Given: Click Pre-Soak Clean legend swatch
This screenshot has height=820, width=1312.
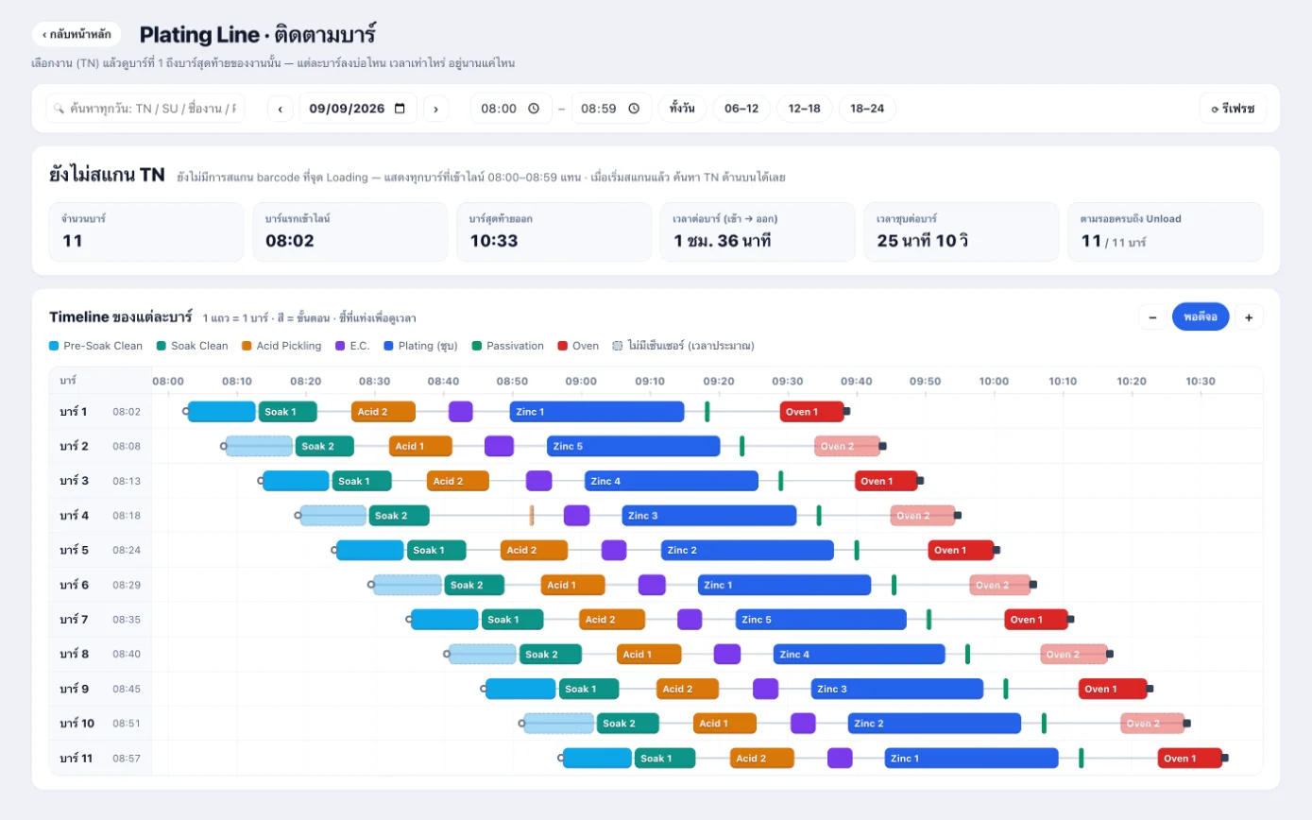Looking at the screenshot, I should 54,346.
